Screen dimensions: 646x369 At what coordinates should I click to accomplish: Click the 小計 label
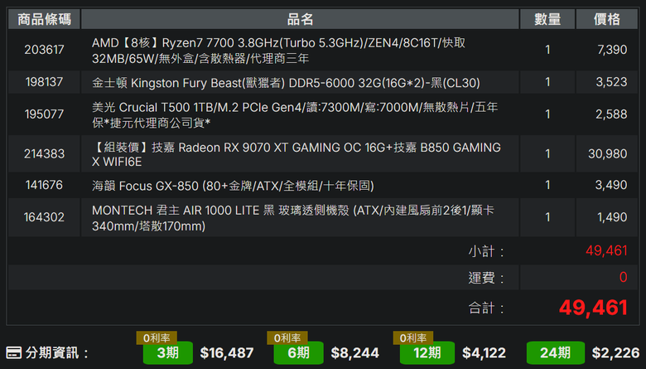[485, 251]
